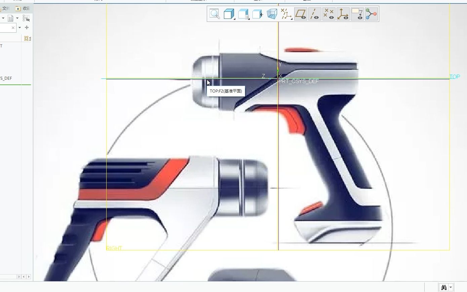Screen dimensions: 467x292
Task: Click the leftmost arrow of the tree scrollbar
Action: pos(19,277)
